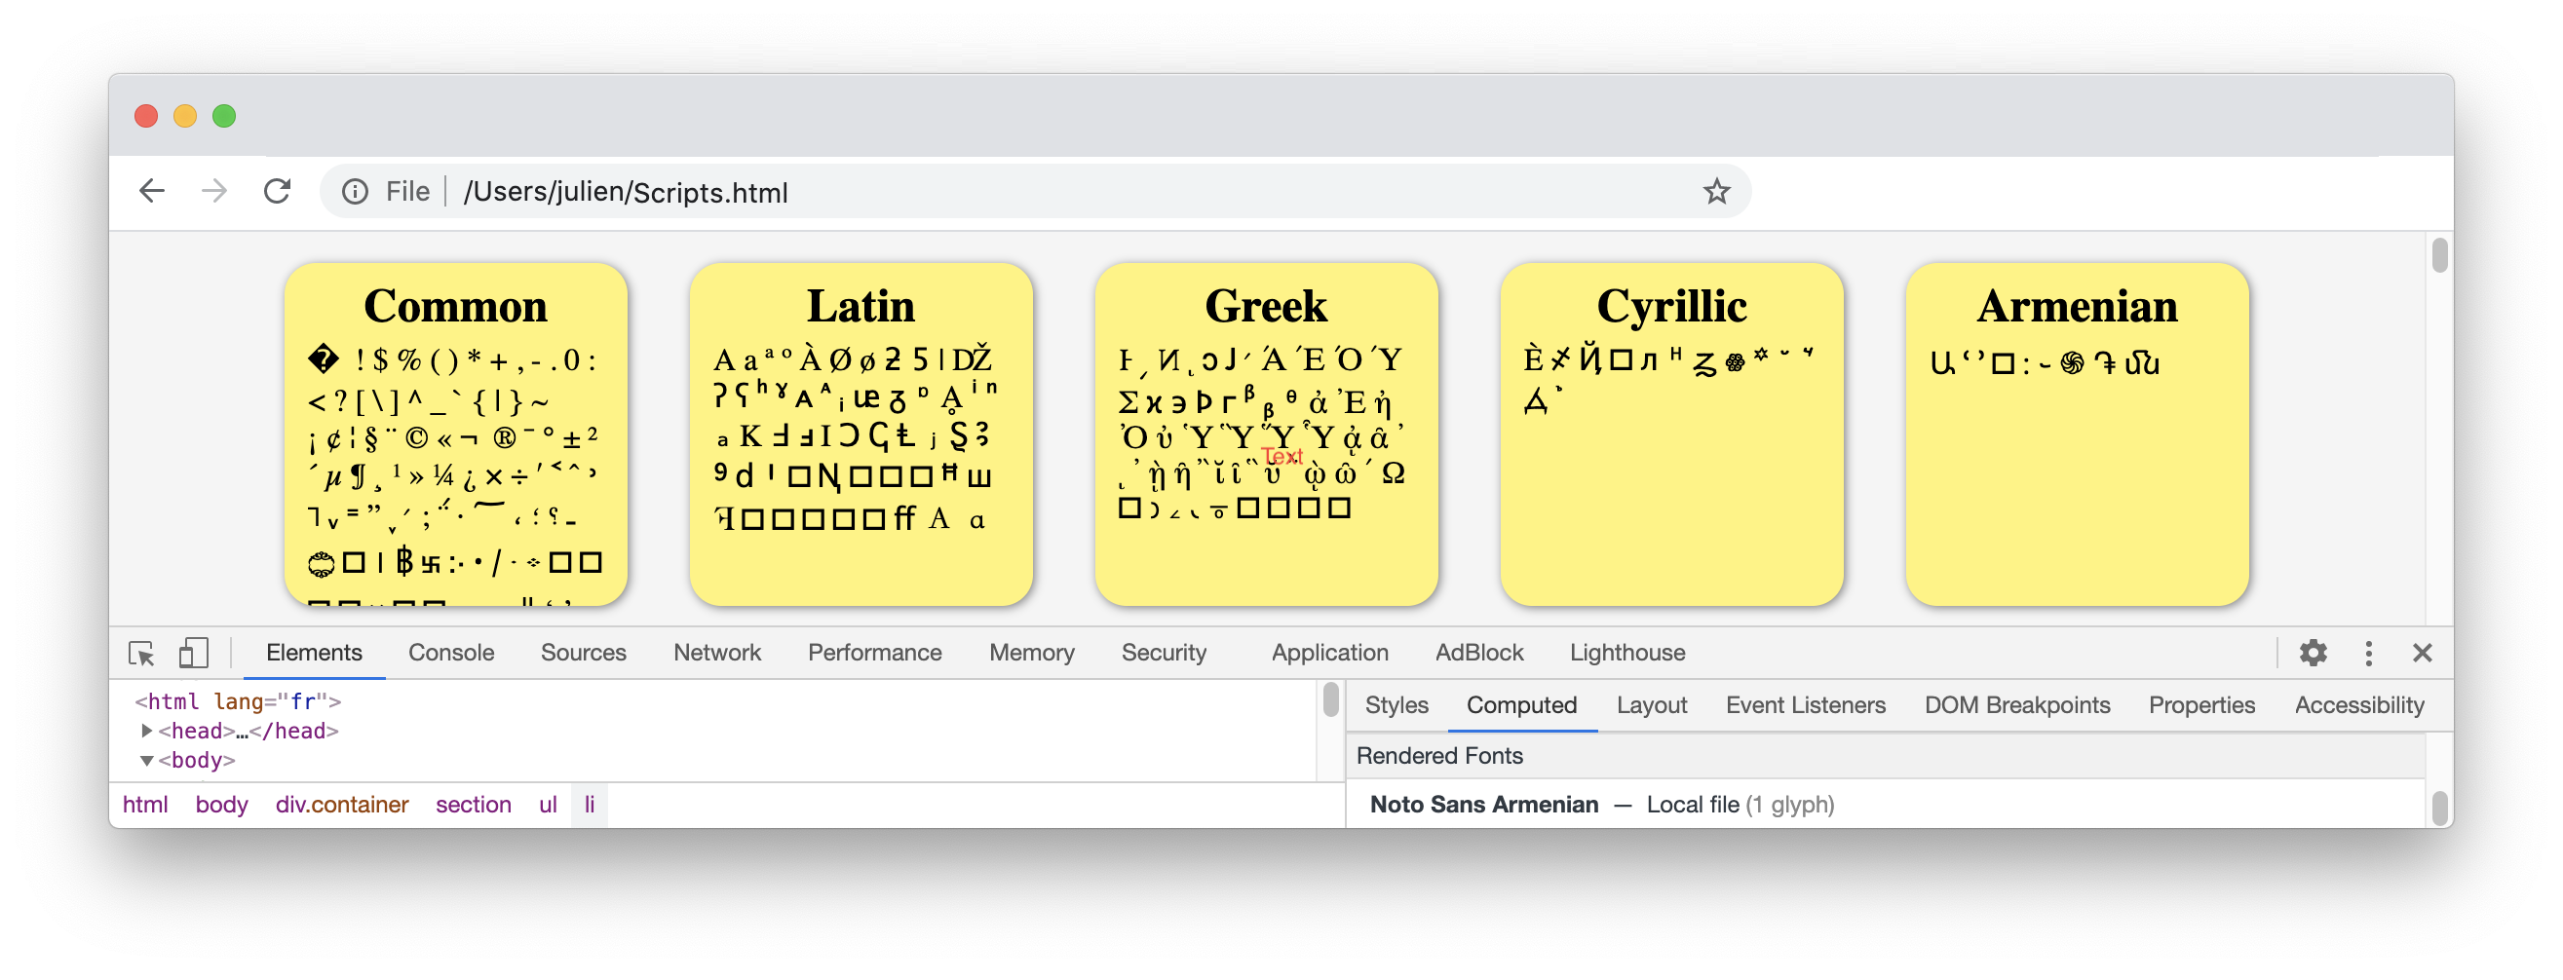This screenshot has width=2563, height=980.
Task: Click the site info icon in address bar
Action: tap(355, 191)
